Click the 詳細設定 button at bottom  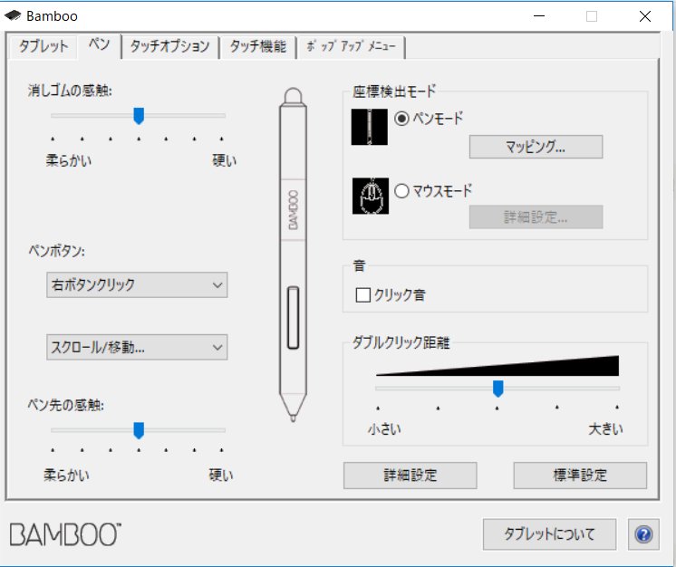tap(410, 476)
